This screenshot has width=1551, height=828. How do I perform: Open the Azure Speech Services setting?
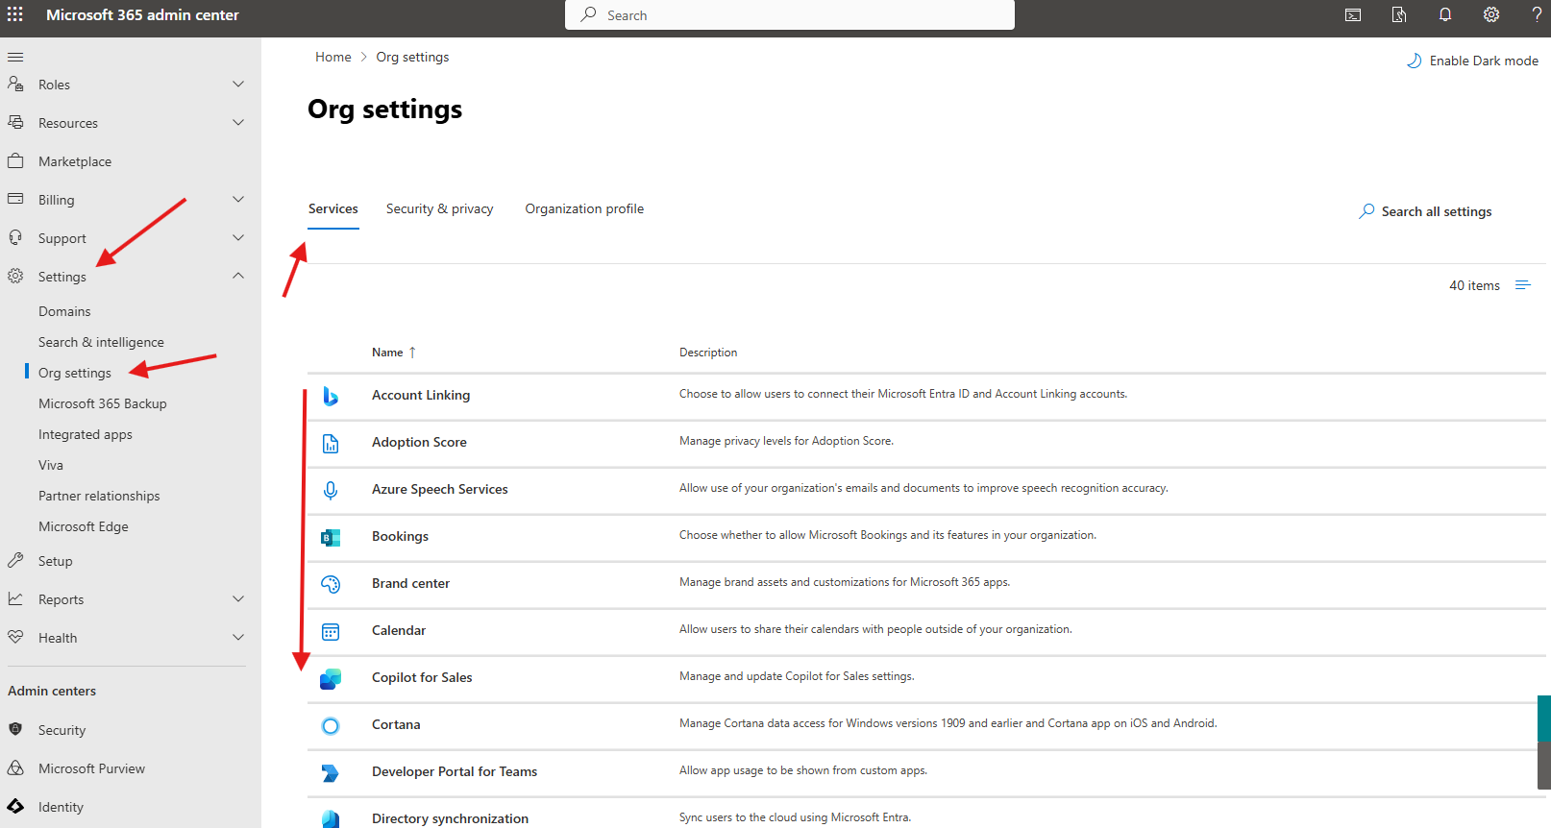(x=440, y=489)
